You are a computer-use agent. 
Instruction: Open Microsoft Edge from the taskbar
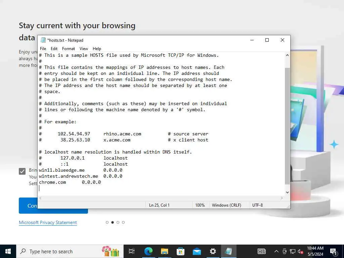click(x=148, y=251)
